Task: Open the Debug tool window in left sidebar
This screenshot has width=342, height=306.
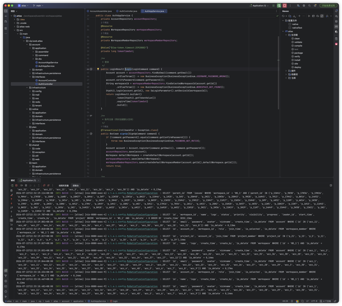Action: (x=6, y=271)
